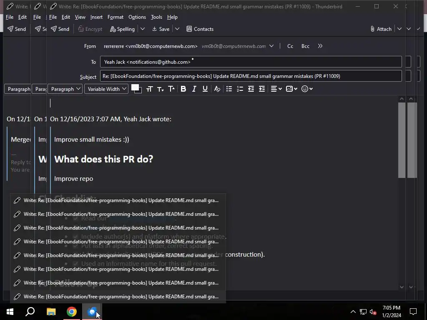Open the Windows Start menu

tap(10, 311)
